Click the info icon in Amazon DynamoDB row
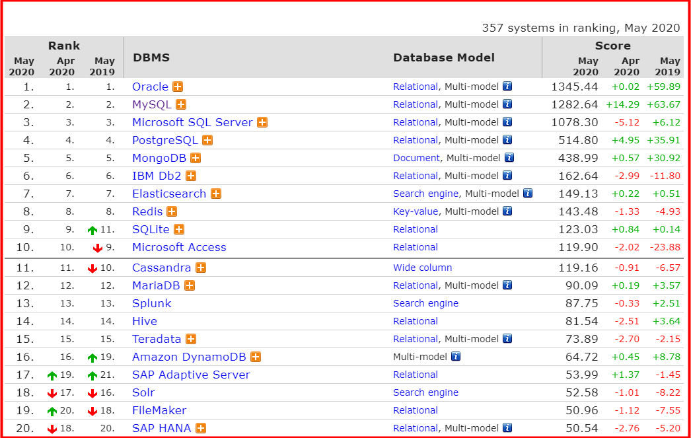The width and height of the screenshot is (691, 438). click(456, 357)
